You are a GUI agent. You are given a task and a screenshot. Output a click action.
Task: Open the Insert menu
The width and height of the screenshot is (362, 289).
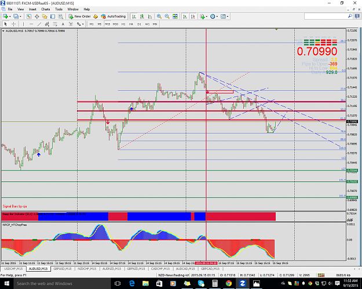click(32, 9)
